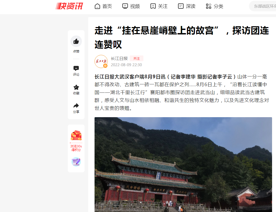Click the 长江日报 circular avatar
Viewport: 276px width, 212px height.
pos(101,61)
